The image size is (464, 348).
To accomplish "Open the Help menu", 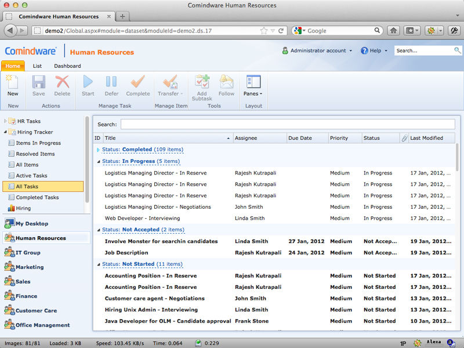I will (x=375, y=50).
